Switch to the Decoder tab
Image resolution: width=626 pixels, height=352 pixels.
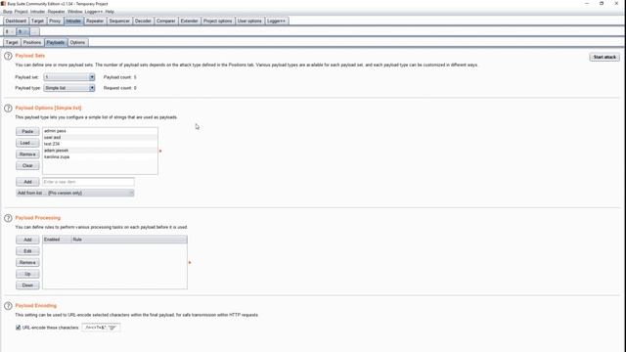[x=143, y=21]
